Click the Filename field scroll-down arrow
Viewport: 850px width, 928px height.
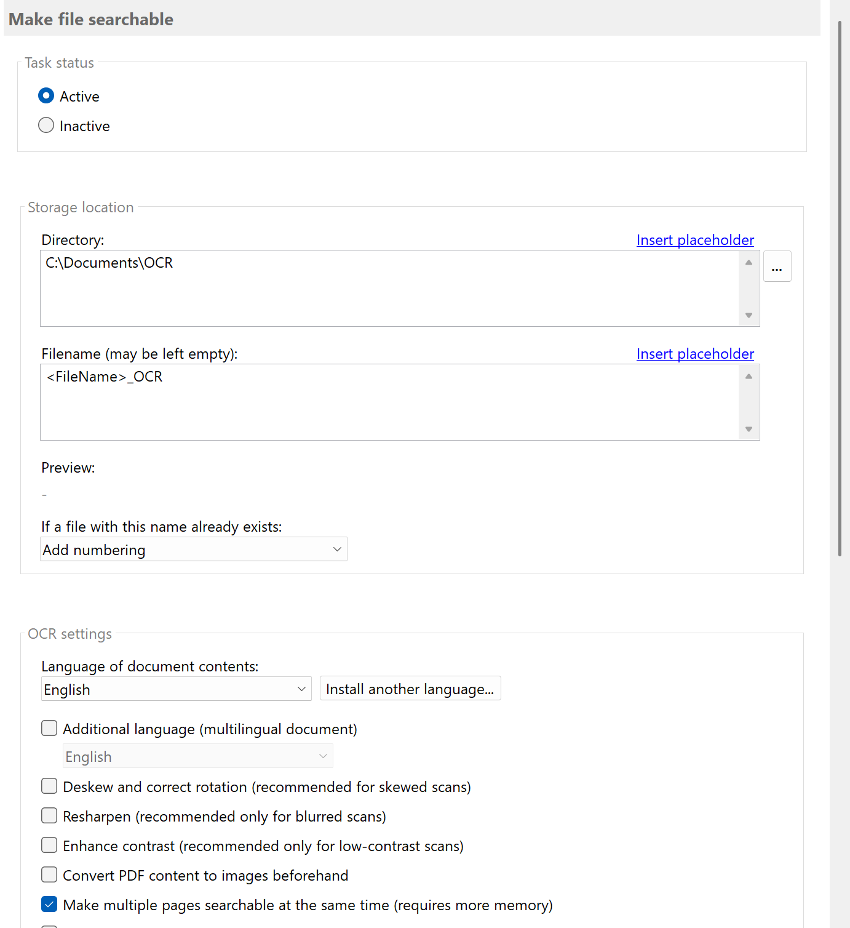click(749, 429)
